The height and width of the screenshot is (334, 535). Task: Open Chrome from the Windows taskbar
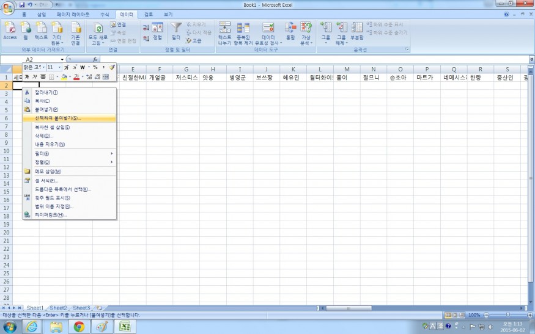[x=79, y=327]
